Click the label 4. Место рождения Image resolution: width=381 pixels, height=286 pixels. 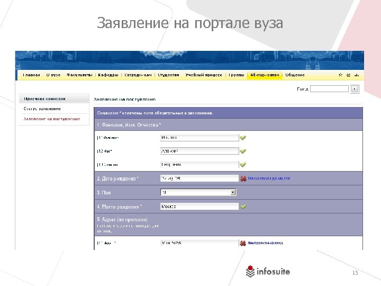pyautogui.click(x=119, y=207)
